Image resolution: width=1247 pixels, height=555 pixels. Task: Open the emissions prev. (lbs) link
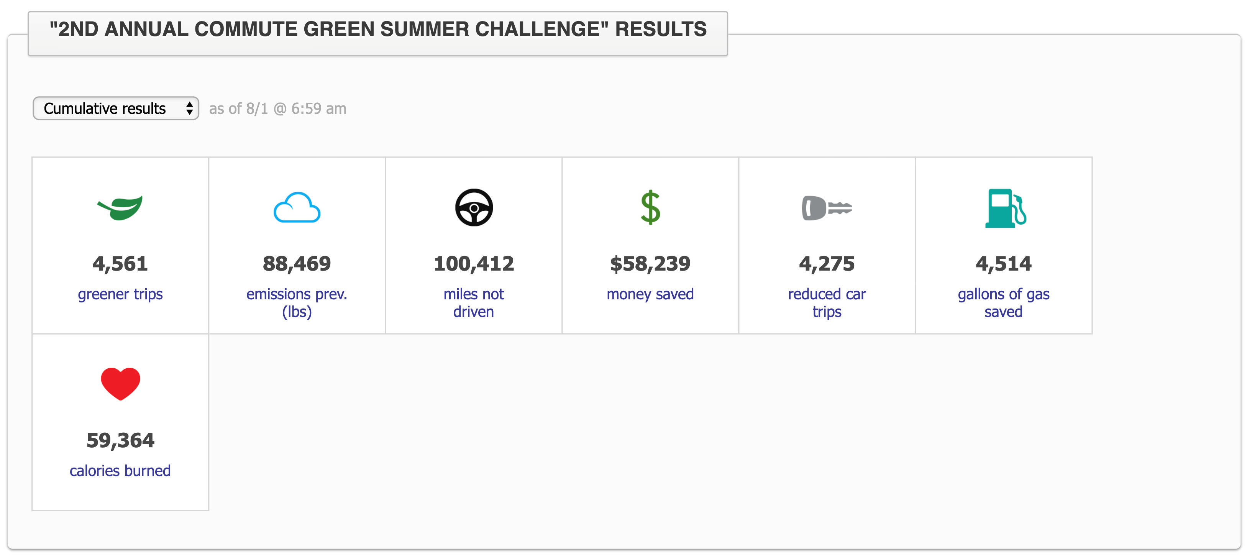click(297, 303)
